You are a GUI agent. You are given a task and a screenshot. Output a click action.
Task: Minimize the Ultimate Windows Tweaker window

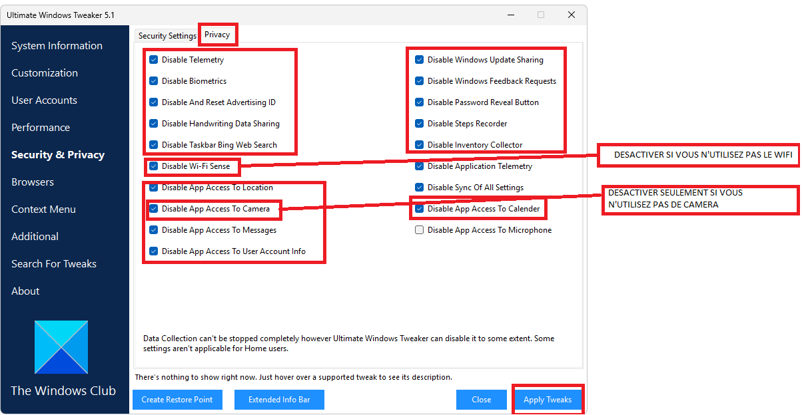510,15
